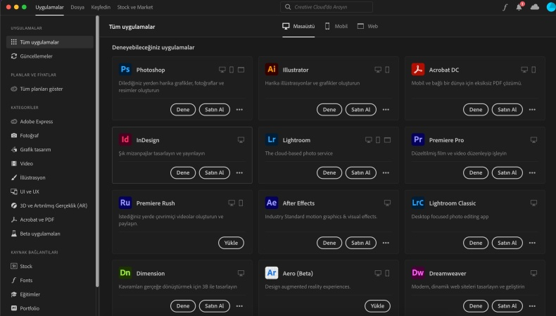The image size is (556, 316).
Task: Open Stock resource link in sidebar
Action: click(21, 266)
